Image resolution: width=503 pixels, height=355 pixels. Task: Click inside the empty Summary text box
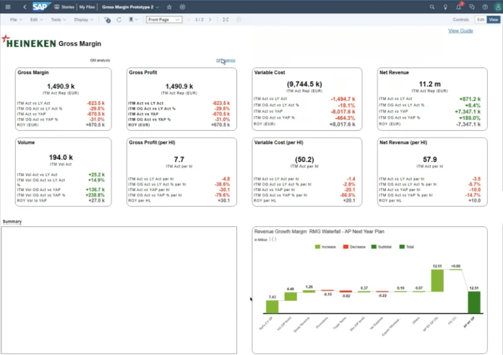click(119, 290)
